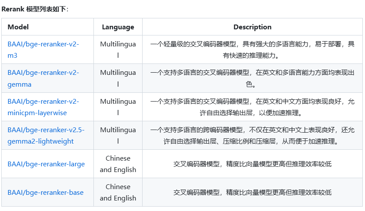Click description starting "一个轻量级的交叉编码器模型"
This screenshot has height=211, width=365.
click(252, 49)
